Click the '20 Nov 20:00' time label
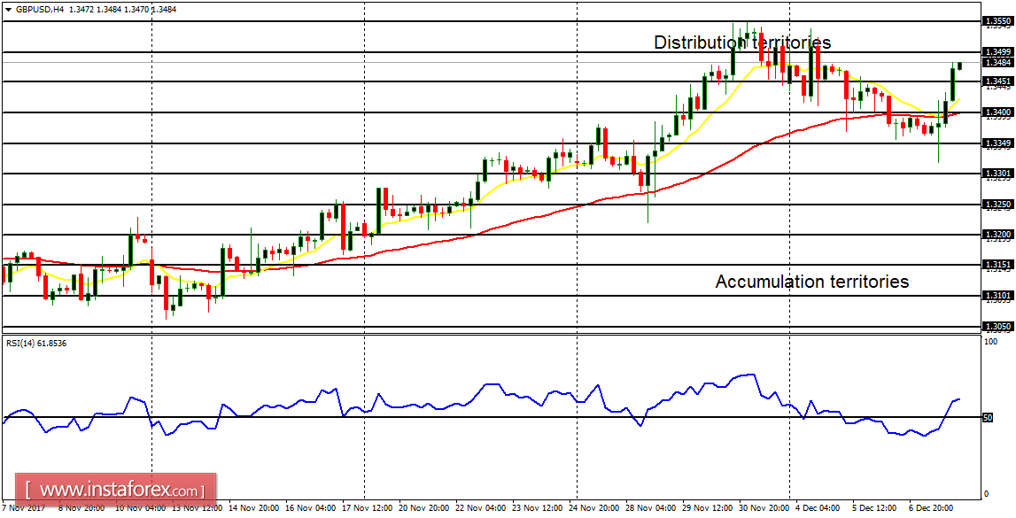The height and width of the screenshot is (518, 1016). point(423,509)
